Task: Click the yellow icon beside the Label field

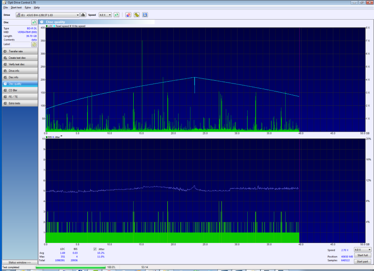Action: tap(34, 44)
